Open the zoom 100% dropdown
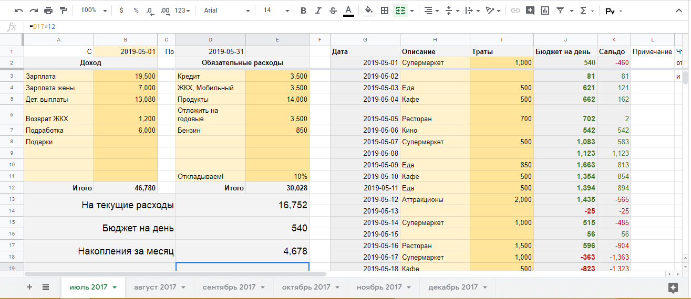The image size is (691, 299). coord(95,10)
